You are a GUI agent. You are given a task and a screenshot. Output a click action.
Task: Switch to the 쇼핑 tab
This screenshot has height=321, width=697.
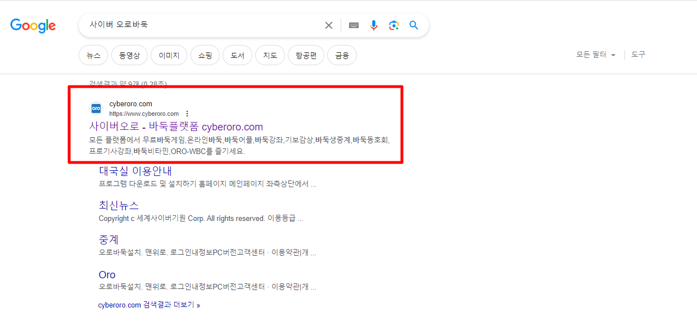pos(205,55)
